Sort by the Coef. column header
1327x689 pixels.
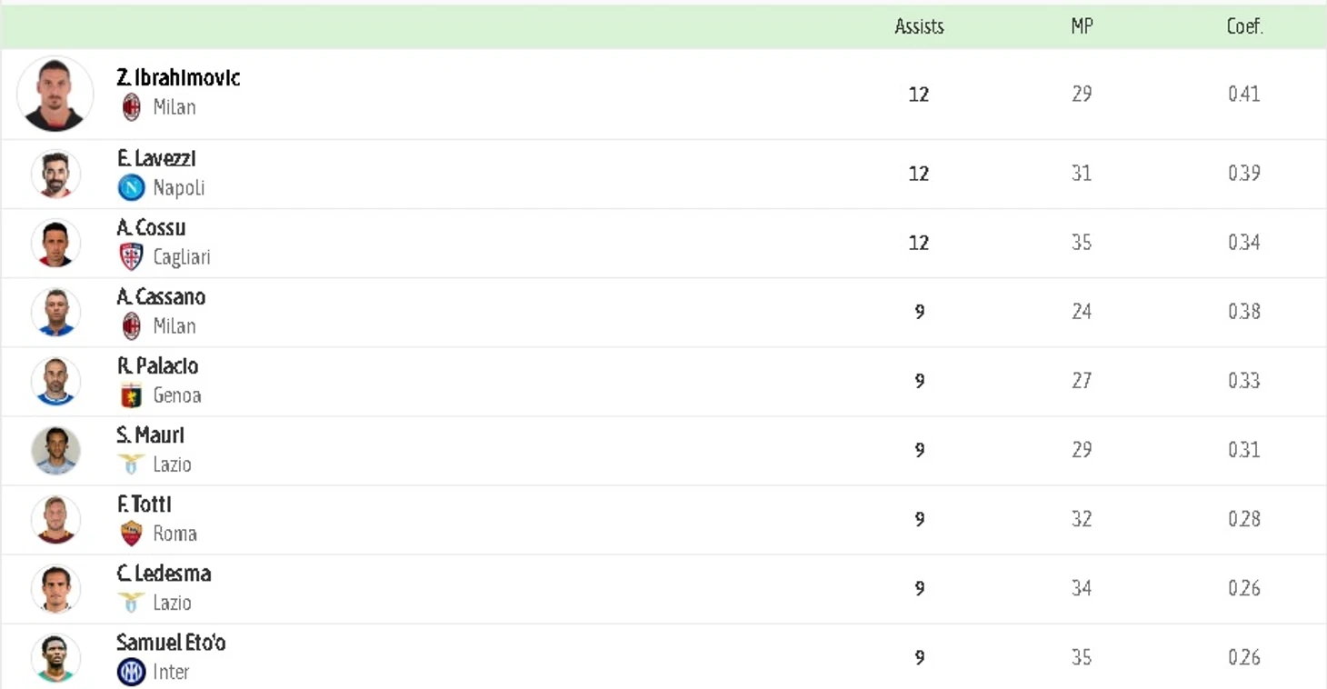(1244, 27)
